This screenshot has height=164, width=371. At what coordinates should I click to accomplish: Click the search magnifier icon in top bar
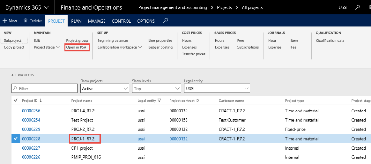tap(357, 7)
